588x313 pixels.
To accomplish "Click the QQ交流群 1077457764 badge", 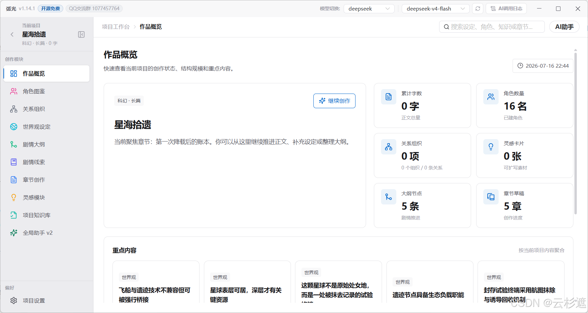I will tap(94, 9).
